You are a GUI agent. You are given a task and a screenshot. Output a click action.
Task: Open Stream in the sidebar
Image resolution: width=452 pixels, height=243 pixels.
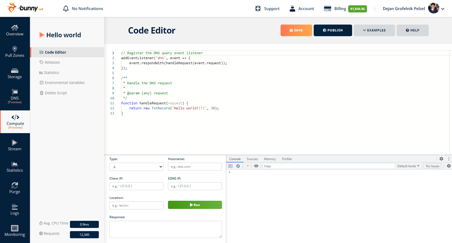click(x=15, y=145)
